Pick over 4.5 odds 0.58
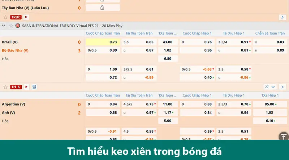This screenshot has width=289, height=160. pos(139,131)
